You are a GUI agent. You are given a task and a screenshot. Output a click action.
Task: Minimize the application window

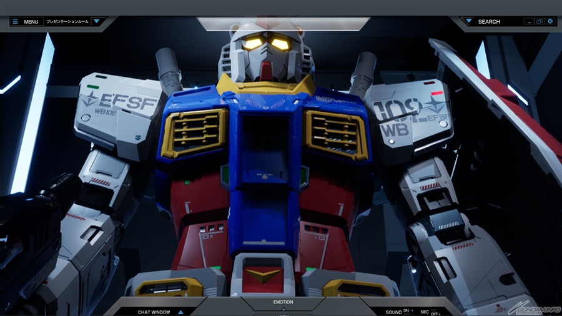point(529,21)
